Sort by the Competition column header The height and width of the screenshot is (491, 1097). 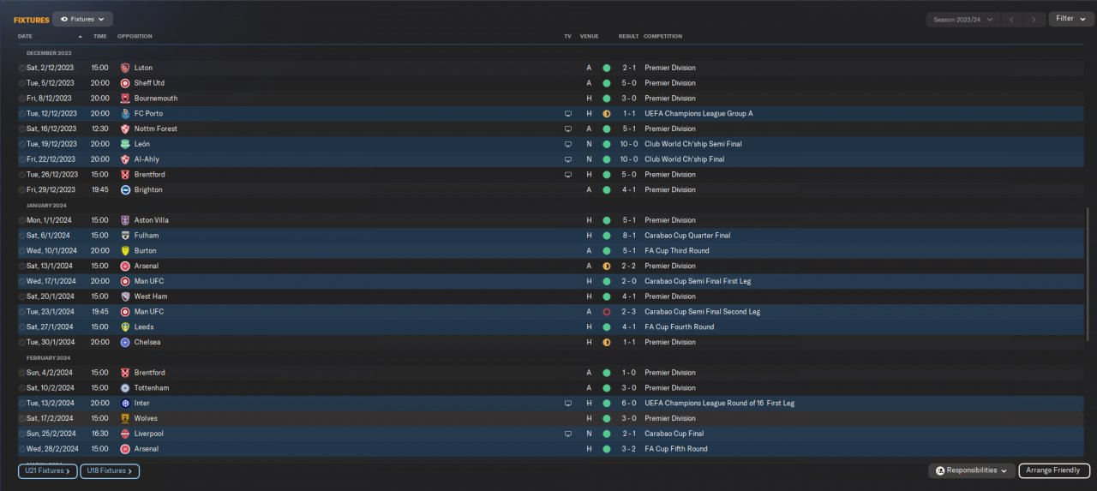662,36
